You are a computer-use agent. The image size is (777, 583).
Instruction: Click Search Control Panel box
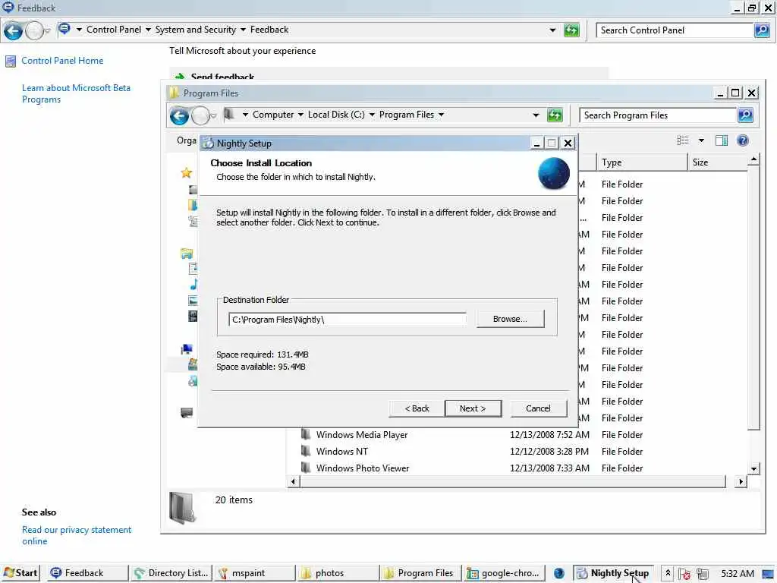click(x=675, y=30)
